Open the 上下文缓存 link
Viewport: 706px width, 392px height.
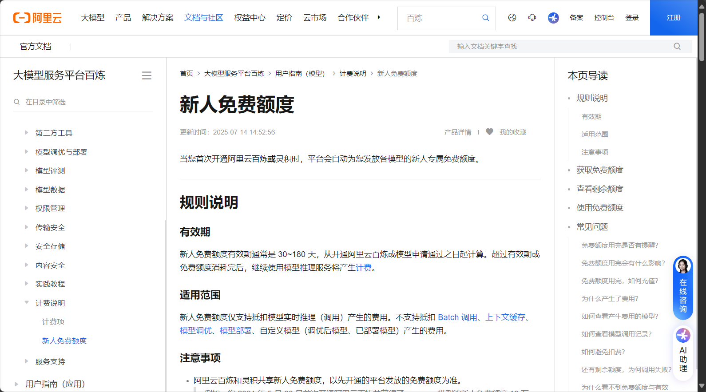[x=505, y=317]
